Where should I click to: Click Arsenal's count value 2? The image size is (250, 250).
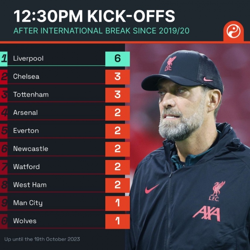118,113
